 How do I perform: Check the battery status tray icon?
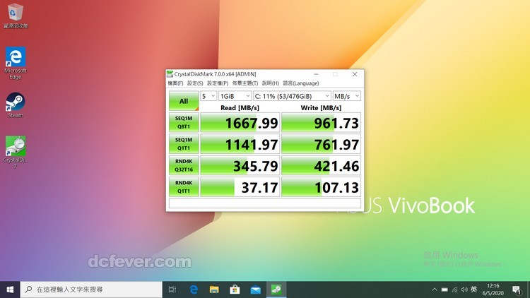point(444,290)
